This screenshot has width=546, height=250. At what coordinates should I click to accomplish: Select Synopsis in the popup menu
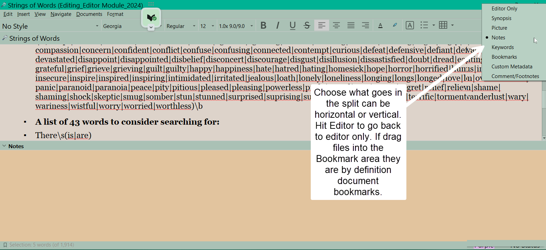(x=501, y=18)
